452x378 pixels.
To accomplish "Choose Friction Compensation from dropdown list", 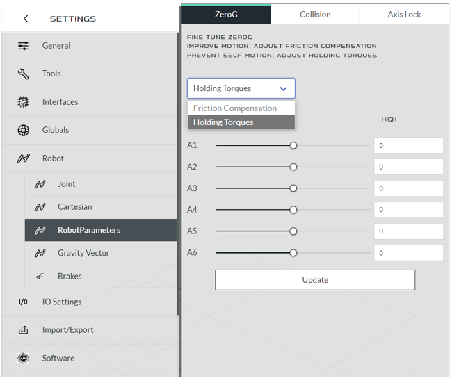I will click(x=235, y=108).
